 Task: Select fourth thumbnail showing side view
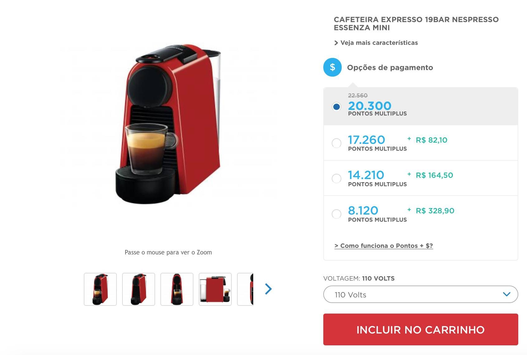pos(215,289)
